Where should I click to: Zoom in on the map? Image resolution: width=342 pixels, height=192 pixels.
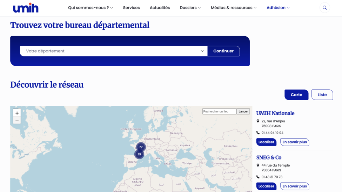(17, 113)
